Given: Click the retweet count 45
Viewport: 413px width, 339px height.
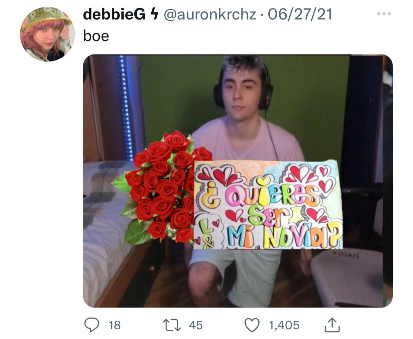Looking at the screenshot, I should coord(196,325).
